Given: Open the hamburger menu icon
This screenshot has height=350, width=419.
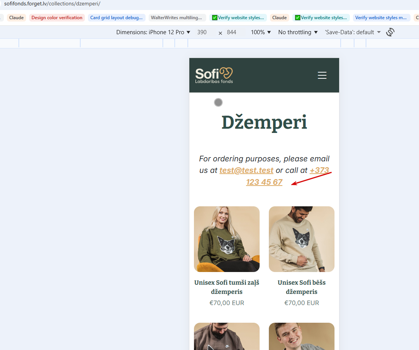Looking at the screenshot, I should coord(322,75).
